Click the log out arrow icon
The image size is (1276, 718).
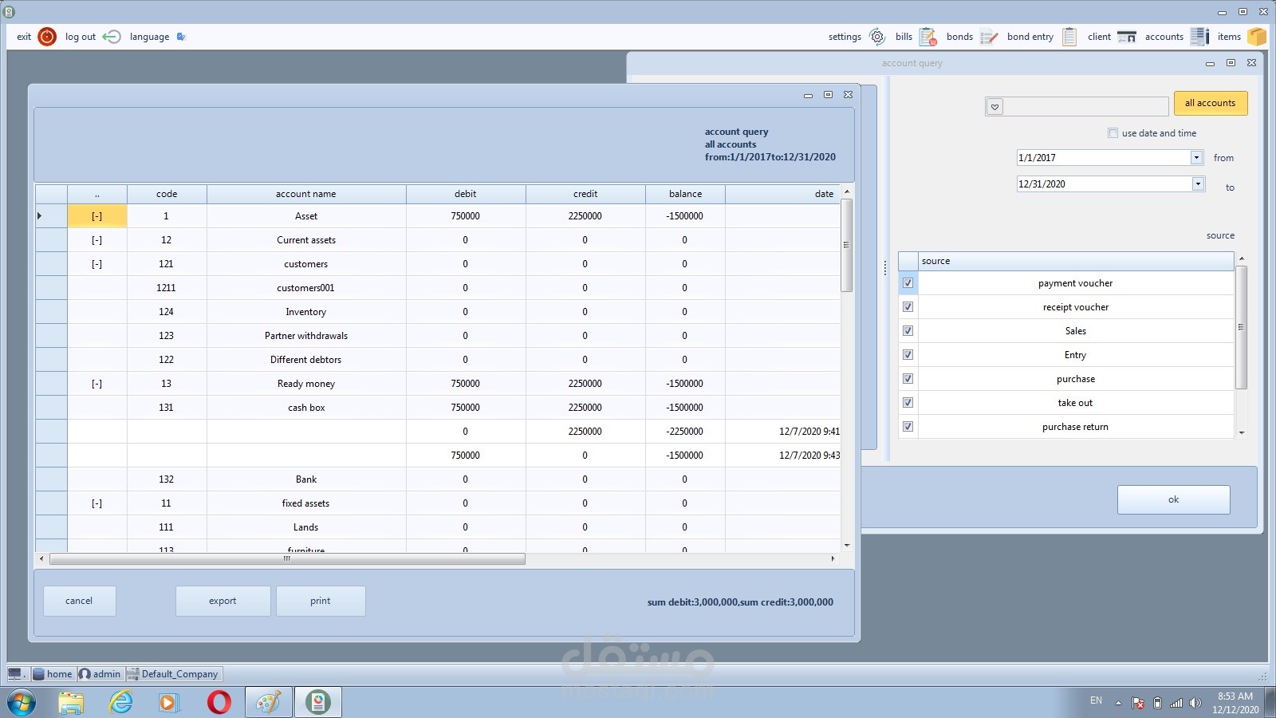click(112, 37)
